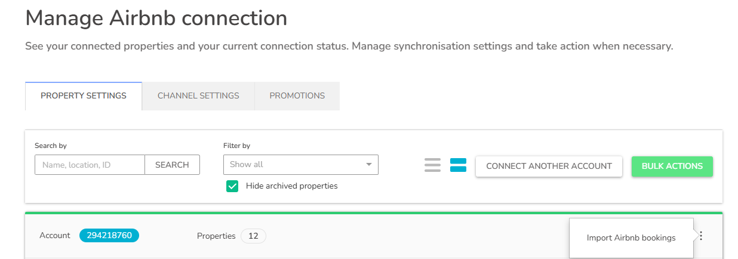Toggle Hide archived properties checkbox
This screenshot has height=259, width=738.
(232, 186)
